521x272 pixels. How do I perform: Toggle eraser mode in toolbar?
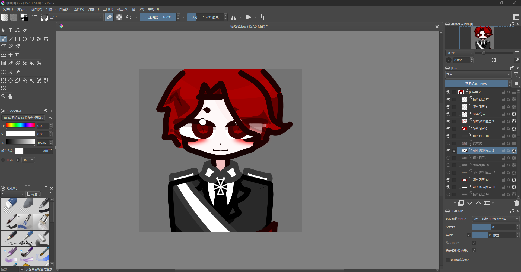click(109, 17)
